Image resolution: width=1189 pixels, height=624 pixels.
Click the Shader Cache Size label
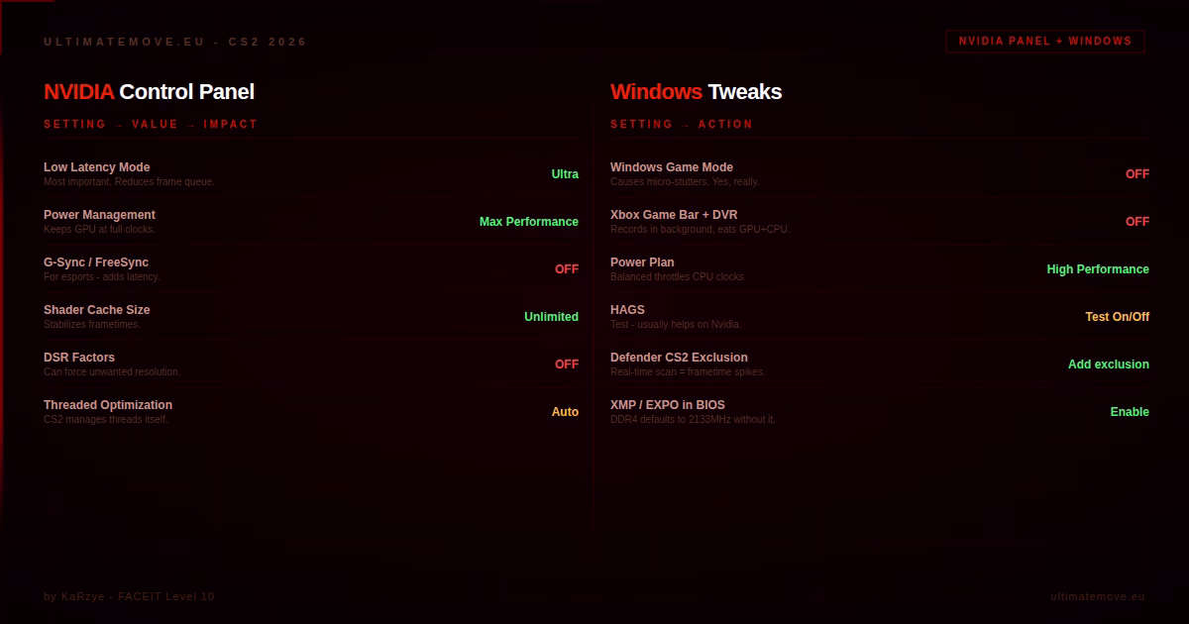(97, 310)
